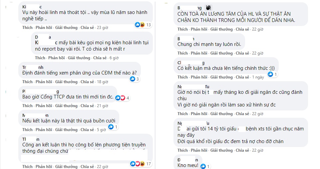Open profile name above the "Kno hieu!" comment

(x=188, y=160)
